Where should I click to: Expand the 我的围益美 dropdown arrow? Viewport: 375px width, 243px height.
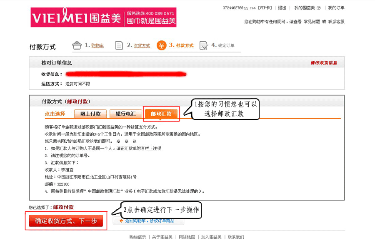click(x=319, y=8)
